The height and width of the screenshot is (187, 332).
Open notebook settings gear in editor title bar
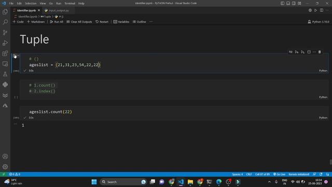[310, 10]
